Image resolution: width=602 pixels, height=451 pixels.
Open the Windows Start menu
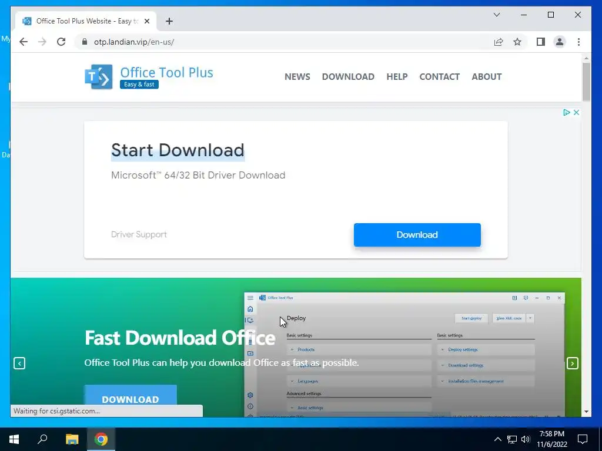pos(14,439)
